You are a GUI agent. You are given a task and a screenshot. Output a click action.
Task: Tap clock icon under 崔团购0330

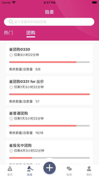(11, 55)
